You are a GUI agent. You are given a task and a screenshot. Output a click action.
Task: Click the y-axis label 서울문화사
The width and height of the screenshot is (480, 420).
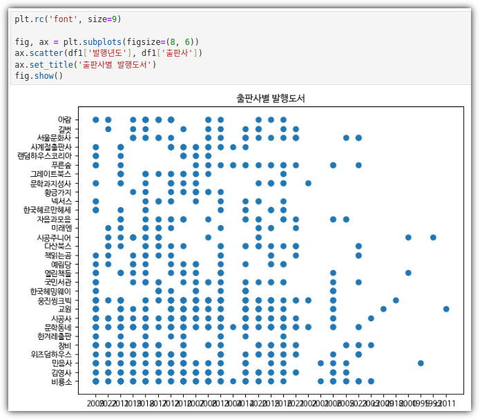(54, 137)
